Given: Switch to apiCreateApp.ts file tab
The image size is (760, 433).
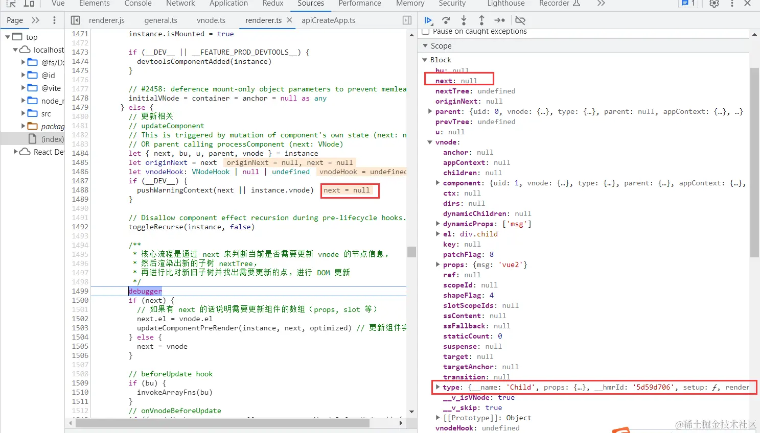Looking at the screenshot, I should click(328, 20).
